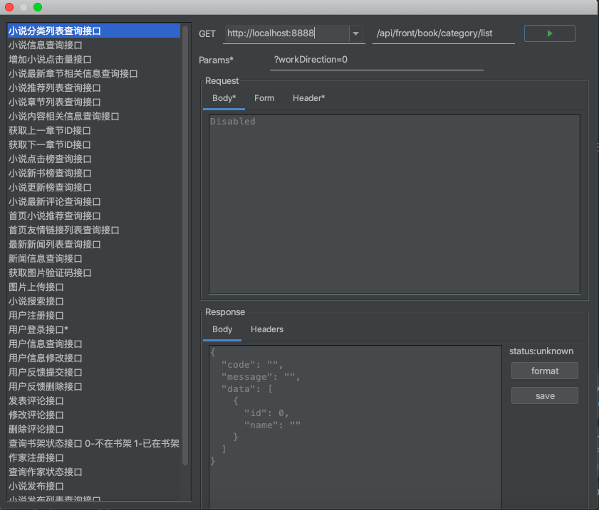The height and width of the screenshot is (510, 599).
Task: Click the green zoom window button
Action: [38, 7]
